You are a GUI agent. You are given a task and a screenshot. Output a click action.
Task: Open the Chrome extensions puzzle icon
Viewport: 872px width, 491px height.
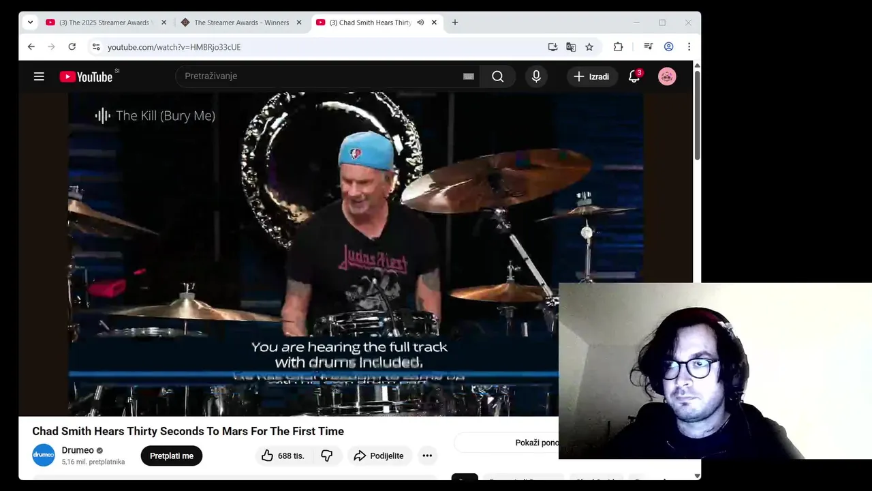[x=618, y=46]
